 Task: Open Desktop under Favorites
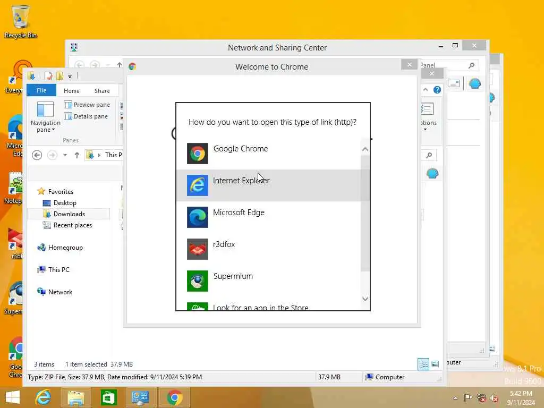59,202
